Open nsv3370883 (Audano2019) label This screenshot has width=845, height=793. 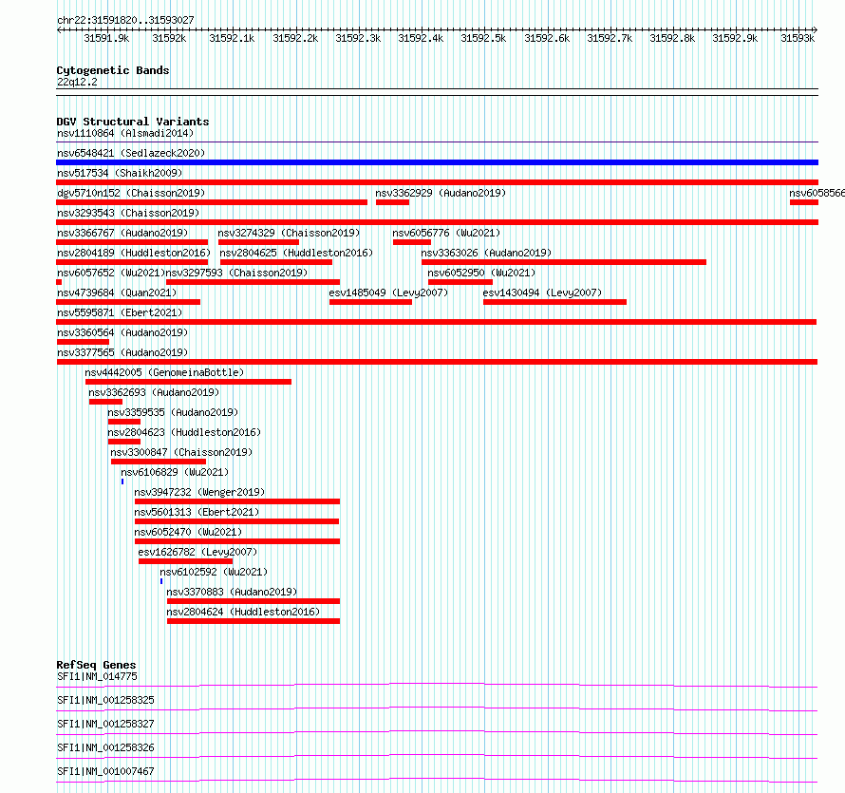point(232,592)
